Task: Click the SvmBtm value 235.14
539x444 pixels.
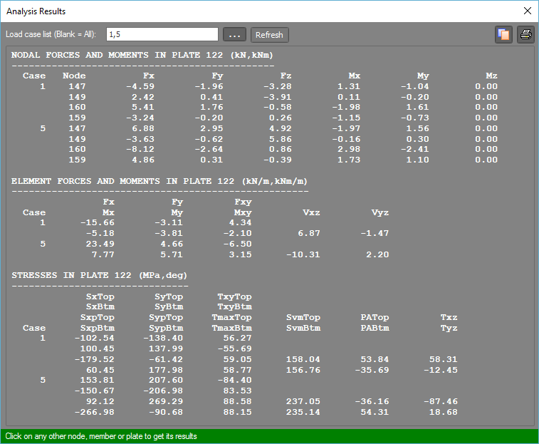Action: point(303,412)
